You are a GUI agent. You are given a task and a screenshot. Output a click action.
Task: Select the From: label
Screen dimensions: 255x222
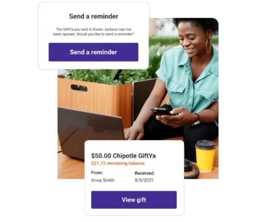tap(97, 173)
